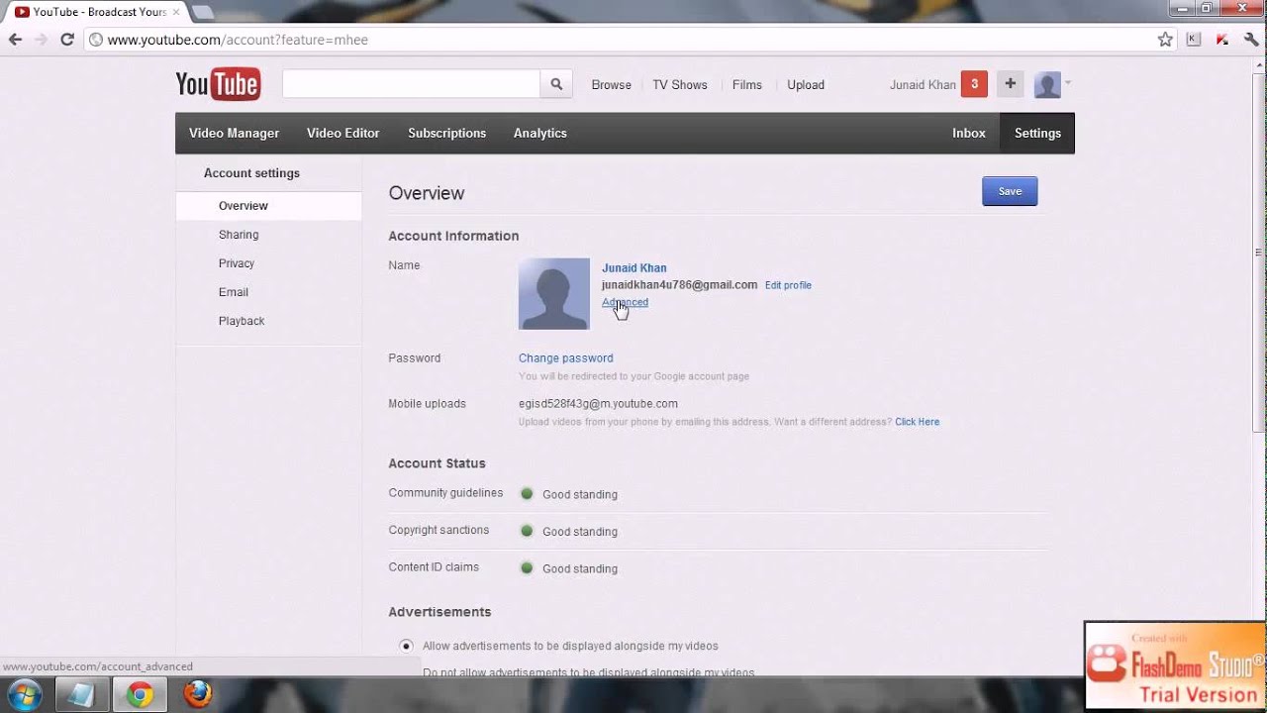The image size is (1267, 713).
Task: Click inside the YouTube search field
Action: tap(411, 84)
